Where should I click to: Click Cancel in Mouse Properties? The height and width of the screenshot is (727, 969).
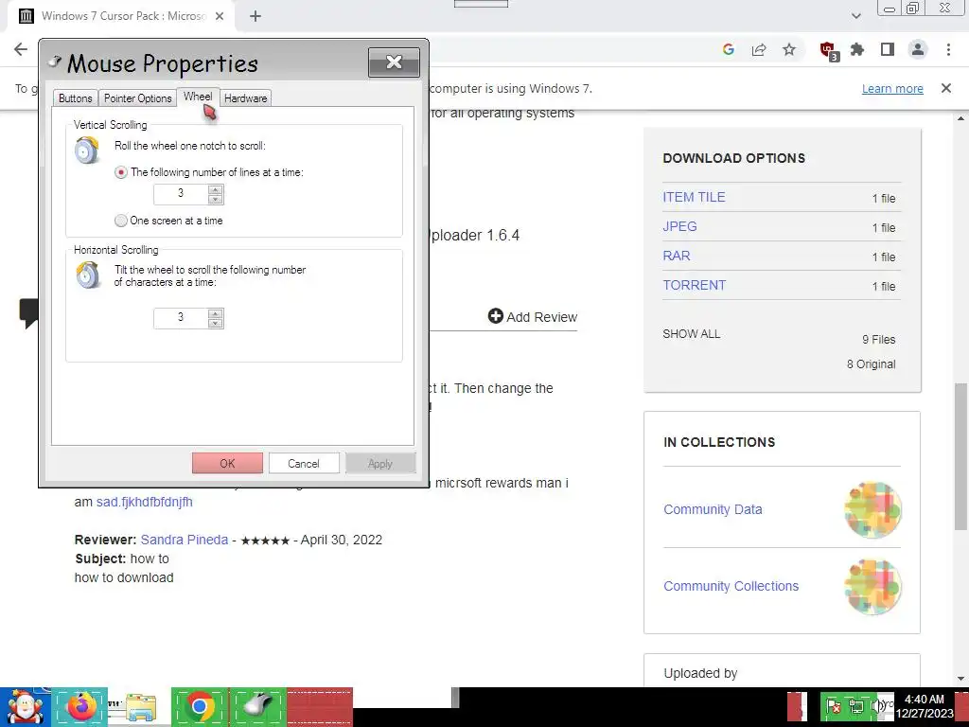(304, 463)
